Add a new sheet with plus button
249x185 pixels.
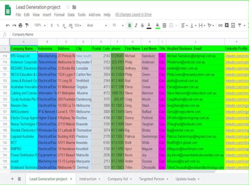(x=12, y=179)
